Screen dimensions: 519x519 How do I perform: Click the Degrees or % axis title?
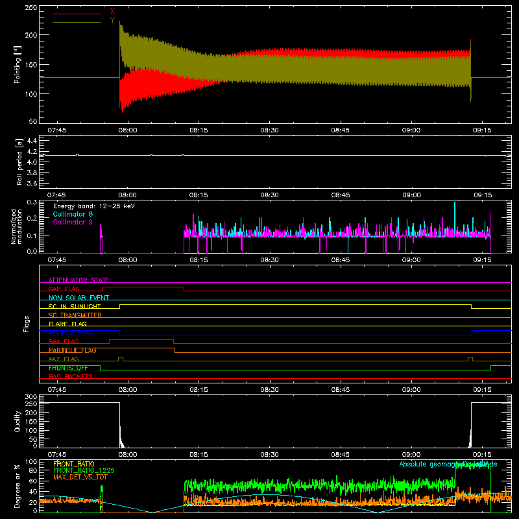tap(18, 486)
